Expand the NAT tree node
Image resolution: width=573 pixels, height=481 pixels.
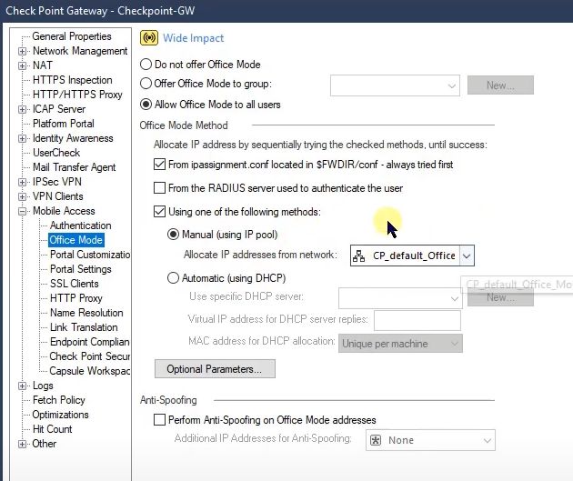pos(23,65)
